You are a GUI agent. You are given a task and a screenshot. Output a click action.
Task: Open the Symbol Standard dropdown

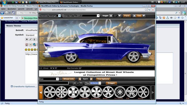click(31, 35)
